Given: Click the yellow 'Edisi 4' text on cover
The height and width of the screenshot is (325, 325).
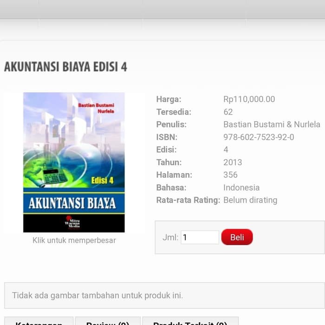Looking at the screenshot, I should pyautogui.click(x=102, y=180).
